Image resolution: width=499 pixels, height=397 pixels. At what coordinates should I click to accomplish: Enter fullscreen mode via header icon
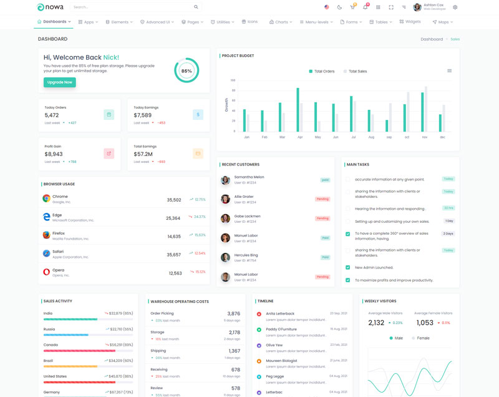click(391, 7)
